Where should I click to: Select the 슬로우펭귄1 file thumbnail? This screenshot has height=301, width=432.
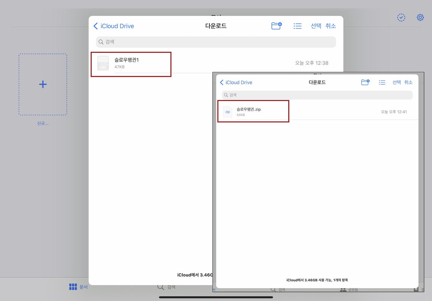[x=103, y=63]
